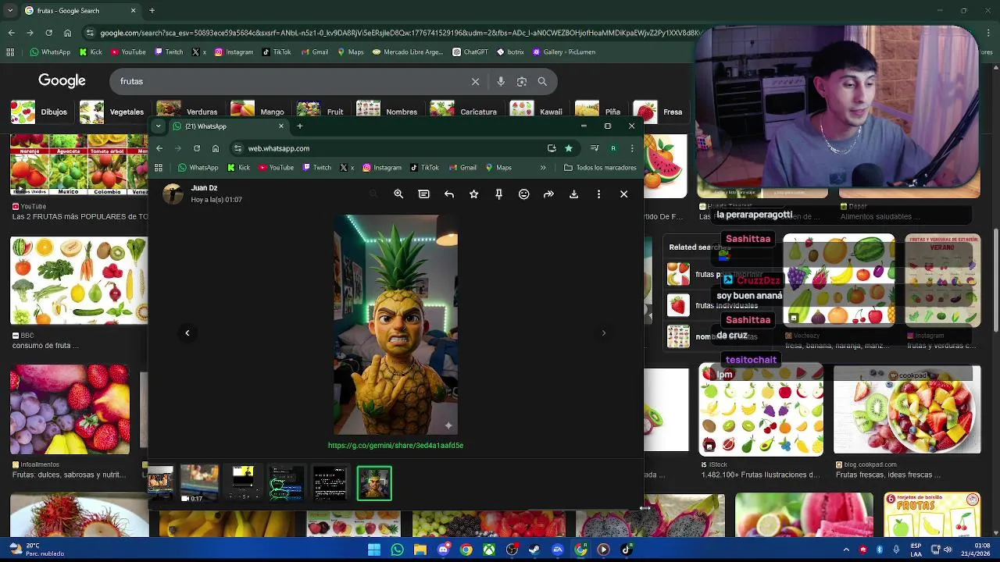Select the first thumbnail in media strip
1000x562 pixels.
(160, 482)
